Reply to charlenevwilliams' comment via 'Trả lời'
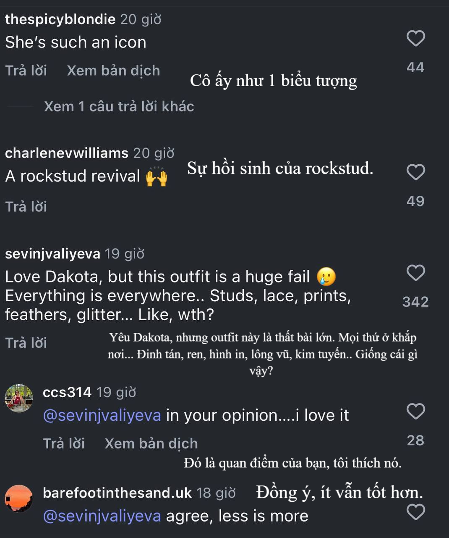Viewport: 449px width, 538px height. point(26,206)
